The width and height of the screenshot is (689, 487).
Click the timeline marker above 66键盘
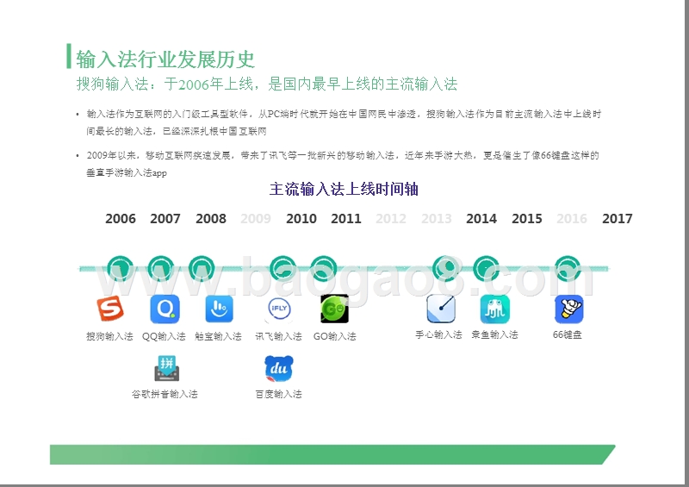click(568, 268)
